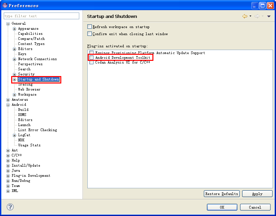Go back using the yellow back arrow
Viewport: 276px width, 216px height.
coord(245,16)
